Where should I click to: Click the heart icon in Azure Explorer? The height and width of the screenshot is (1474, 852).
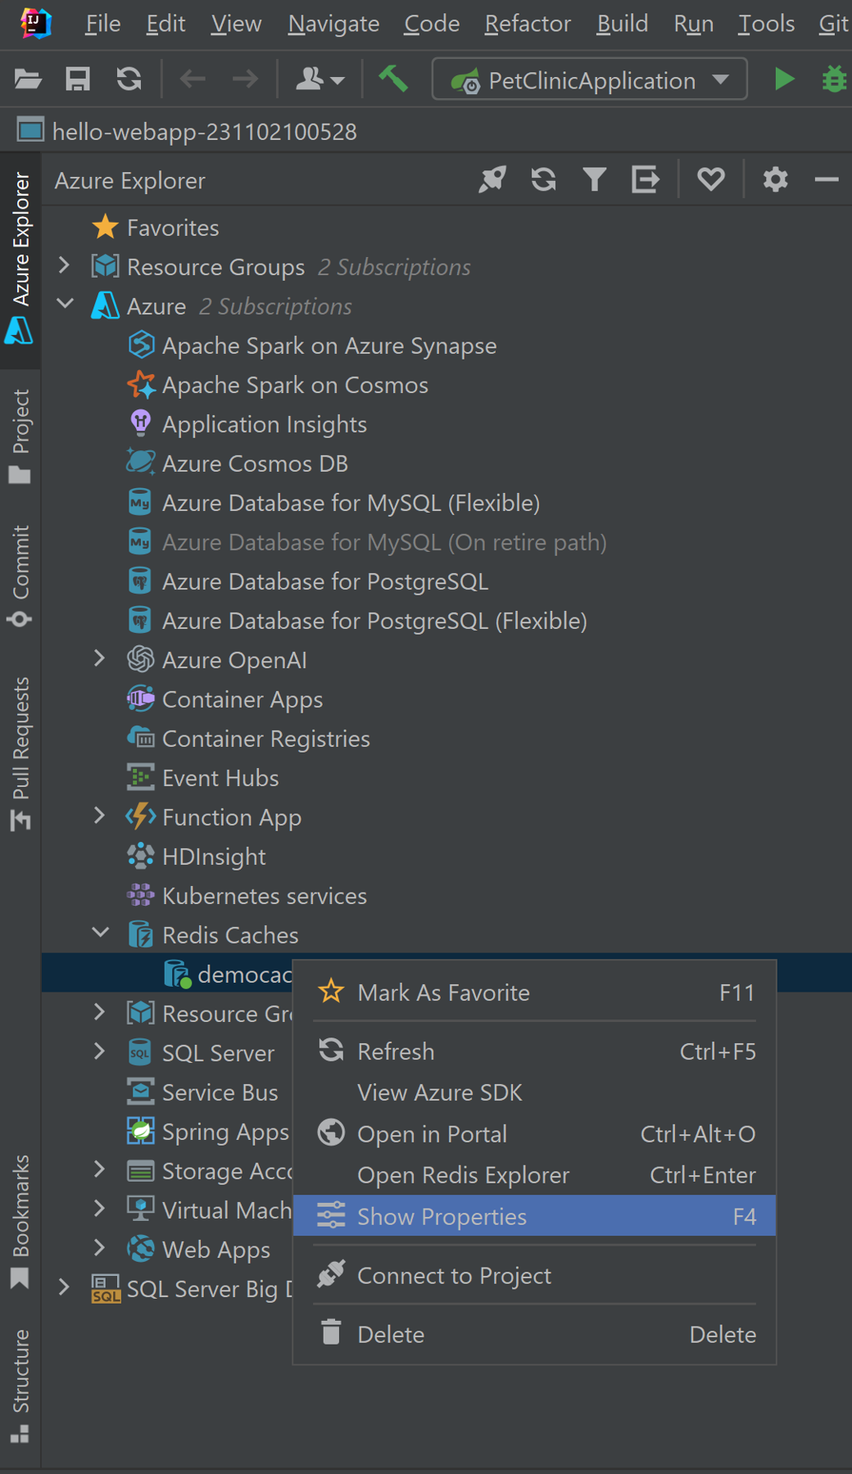(x=710, y=179)
